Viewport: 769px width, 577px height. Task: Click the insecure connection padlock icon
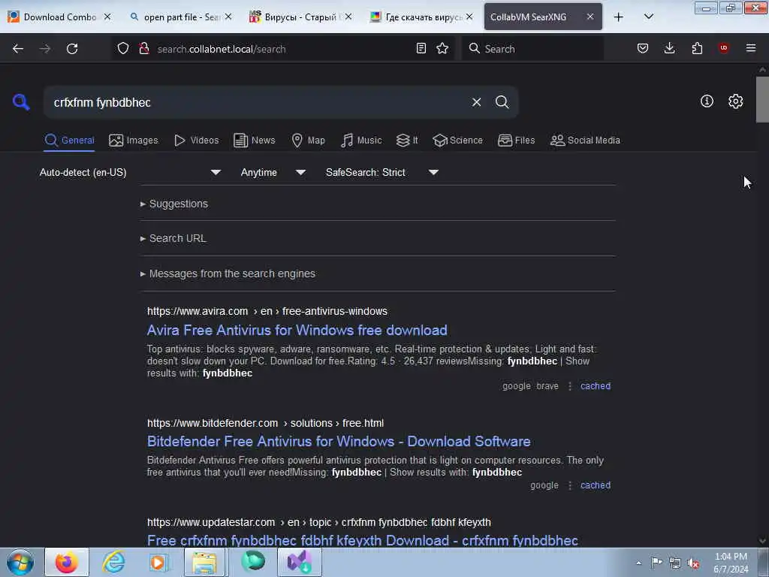tap(144, 49)
